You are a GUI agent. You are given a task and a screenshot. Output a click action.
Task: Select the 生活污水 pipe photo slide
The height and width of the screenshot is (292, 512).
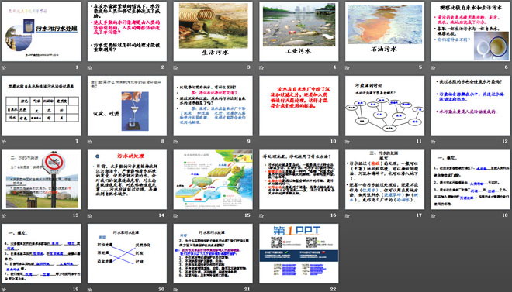(x=213, y=31)
